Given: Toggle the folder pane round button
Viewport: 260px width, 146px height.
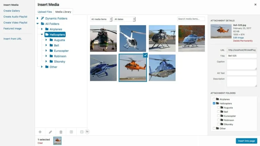Looking at the screenshot, I should [x=87, y=131].
